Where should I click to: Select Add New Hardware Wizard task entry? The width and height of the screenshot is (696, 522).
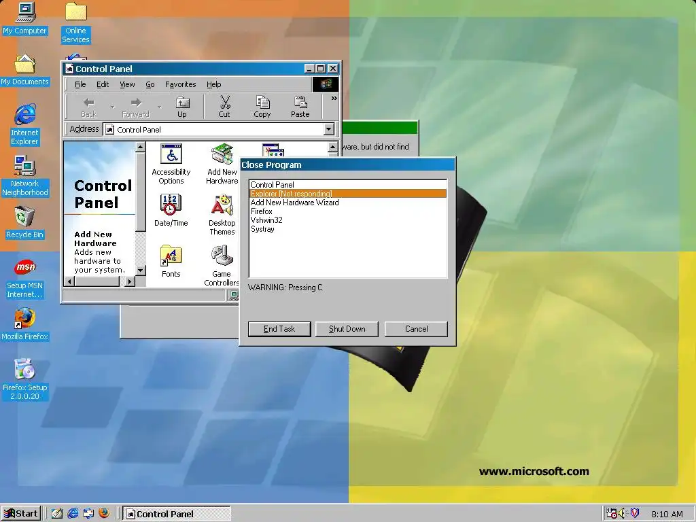coord(348,203)
